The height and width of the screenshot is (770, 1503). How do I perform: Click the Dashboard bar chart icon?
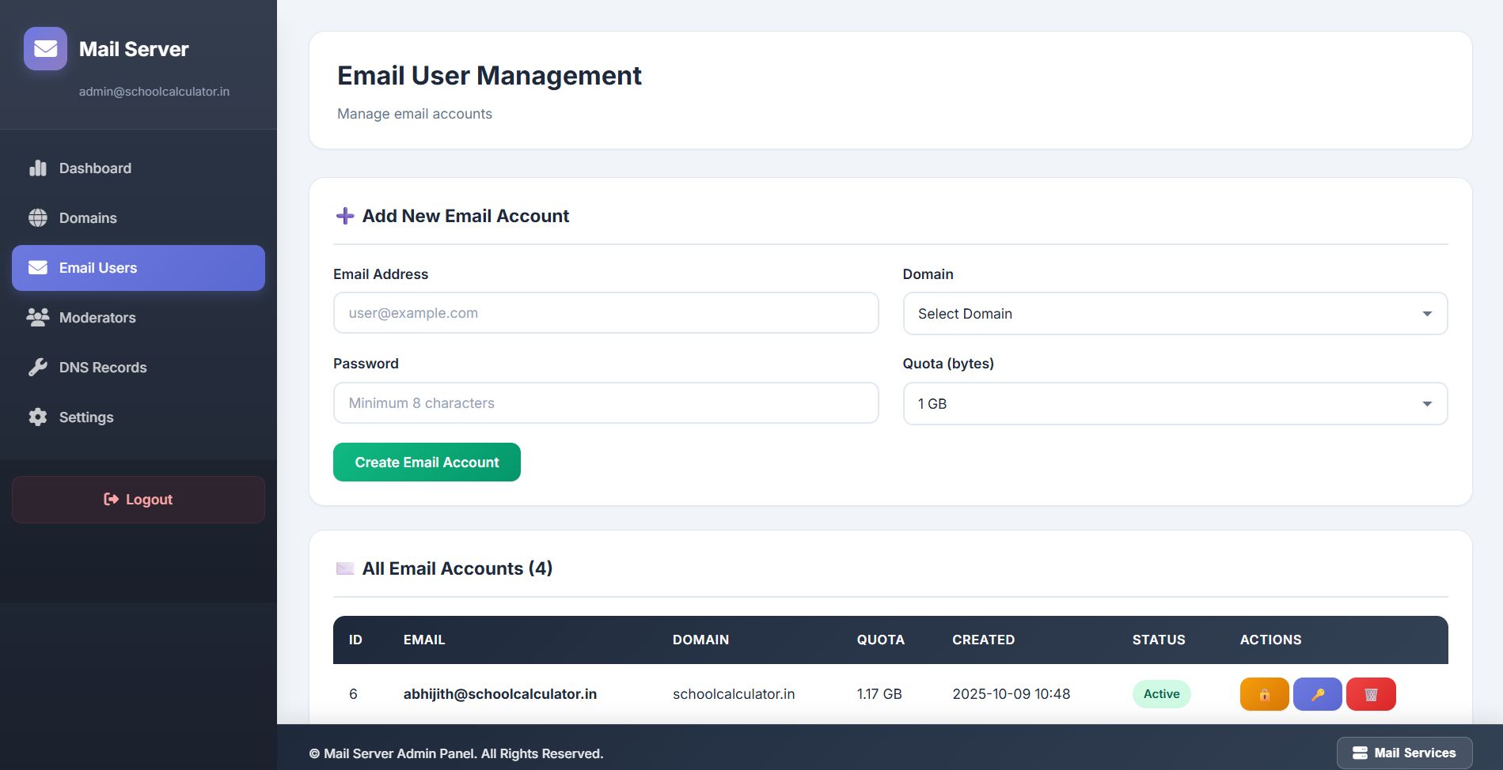38,168
